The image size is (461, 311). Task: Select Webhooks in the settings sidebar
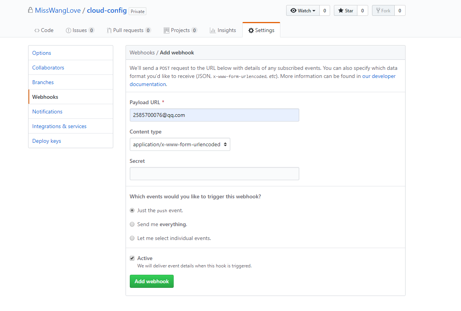[70, 97]
